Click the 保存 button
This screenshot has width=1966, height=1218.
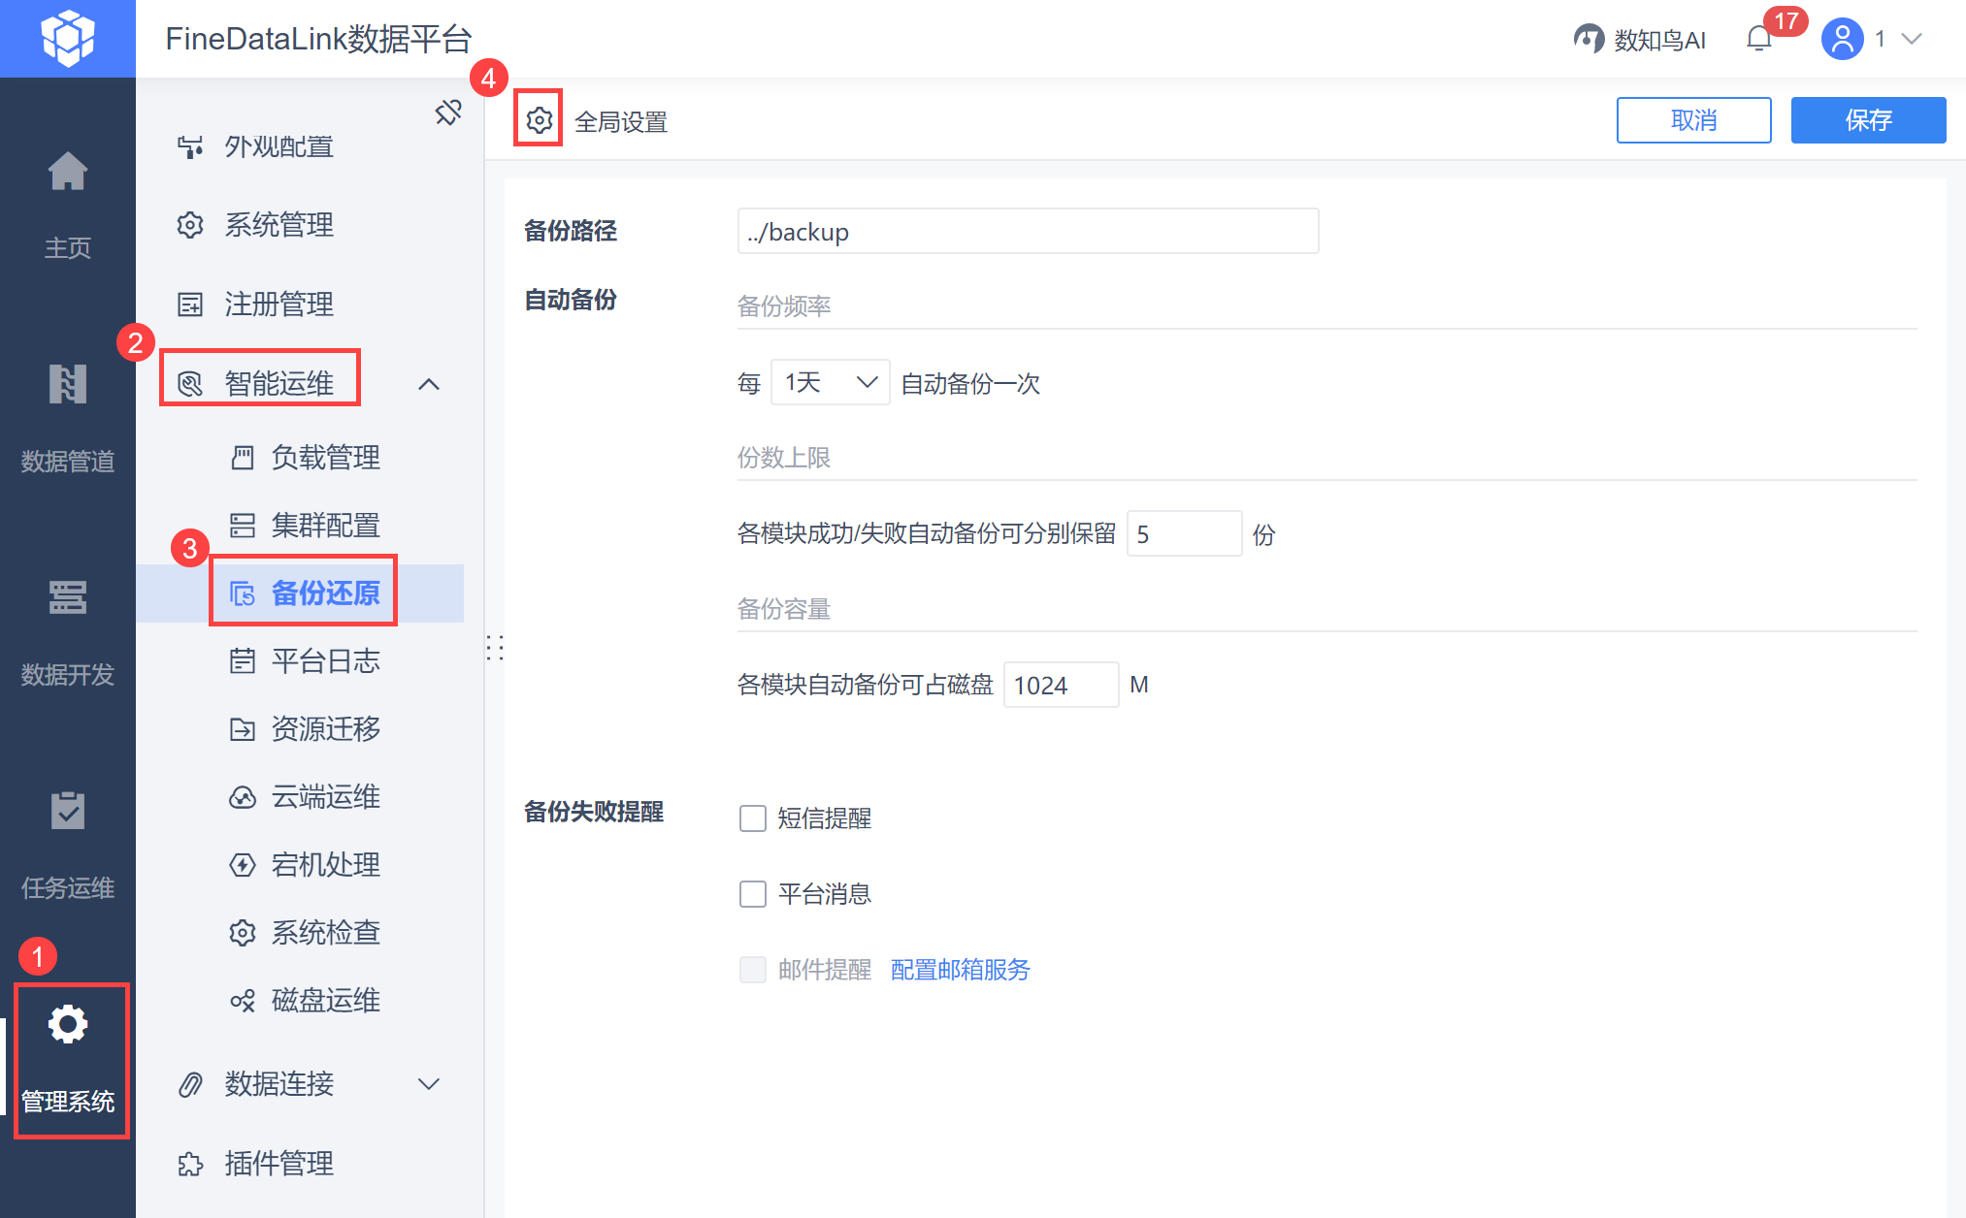coord(1868,120)
